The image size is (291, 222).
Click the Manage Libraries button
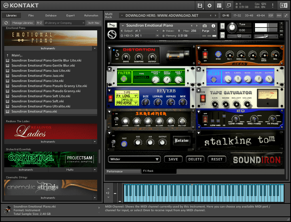click(23, 23)
